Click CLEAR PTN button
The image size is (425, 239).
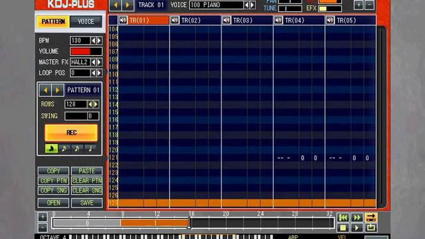coord(87,181)
